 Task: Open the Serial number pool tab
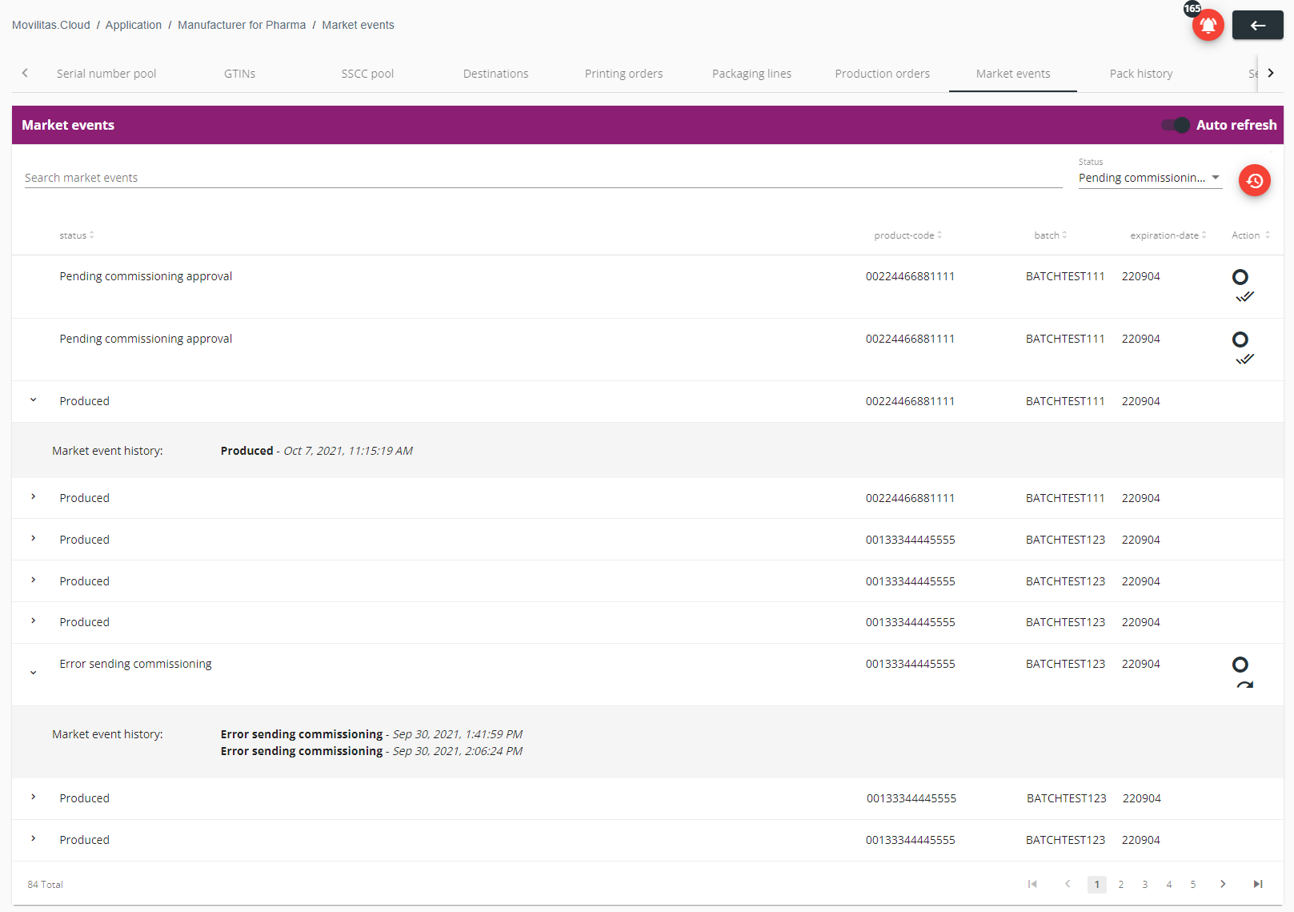point(106,74)
